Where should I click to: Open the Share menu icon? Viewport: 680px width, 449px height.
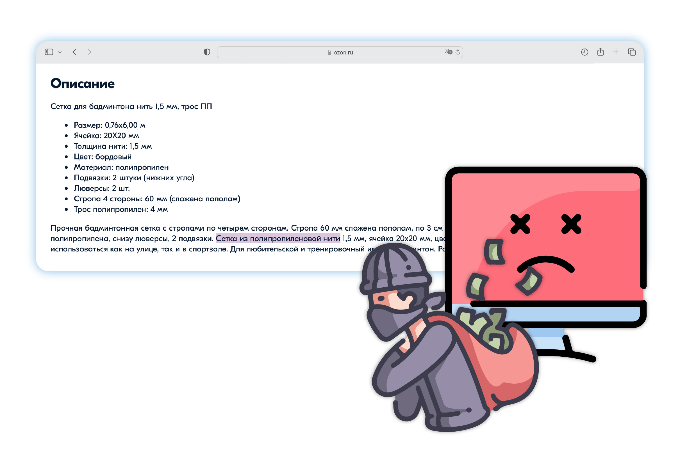click(x=600, y=52)
